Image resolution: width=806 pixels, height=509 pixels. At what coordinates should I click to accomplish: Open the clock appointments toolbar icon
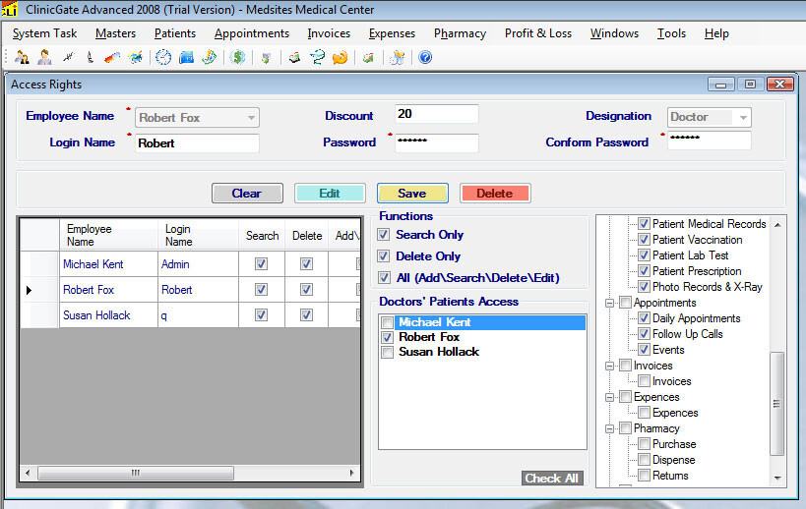(x=163, y=57)
